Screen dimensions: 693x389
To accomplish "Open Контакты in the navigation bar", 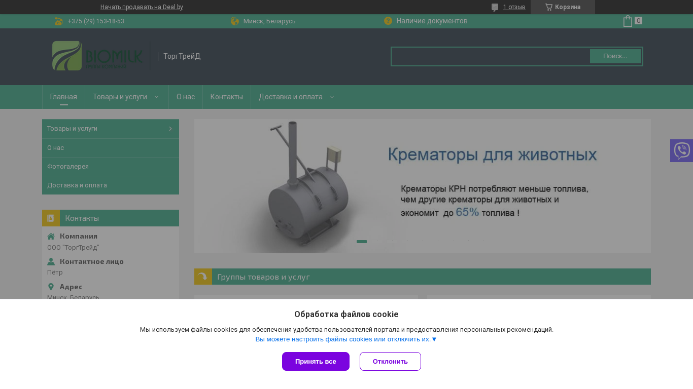I will (227, 97).
